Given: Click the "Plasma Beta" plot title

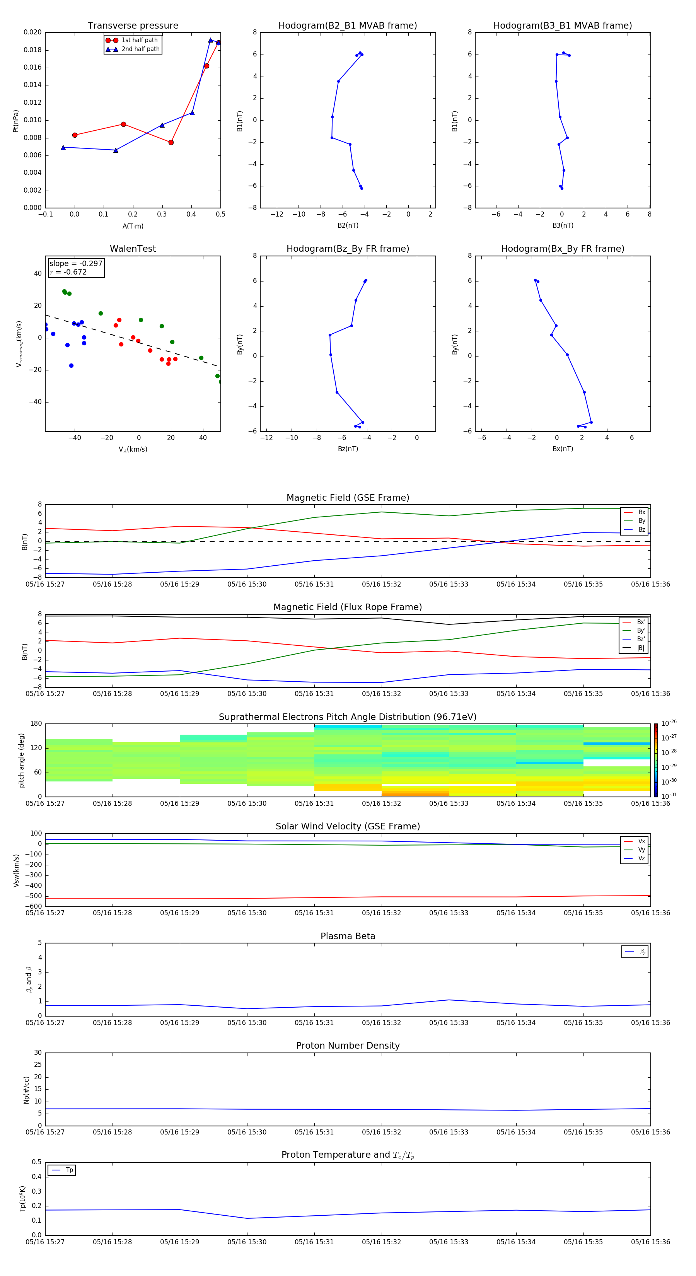Looking at the screenshot, I should point(348,936).
